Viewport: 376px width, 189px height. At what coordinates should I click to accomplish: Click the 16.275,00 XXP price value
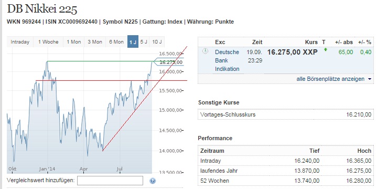(292, 52)
